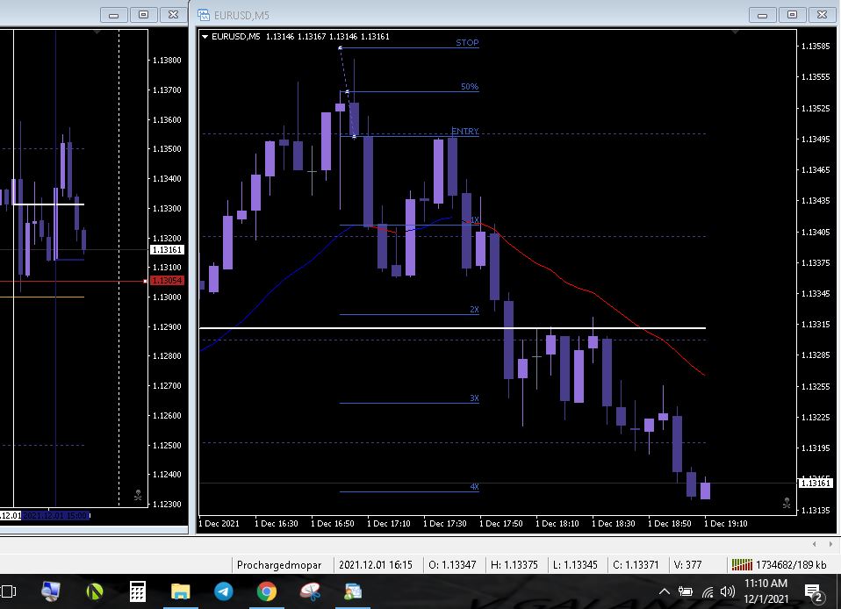Image resolution: width=841 pixels, height=609 pixels.
Task: Click the 3X target label
Action: (474, 398)
